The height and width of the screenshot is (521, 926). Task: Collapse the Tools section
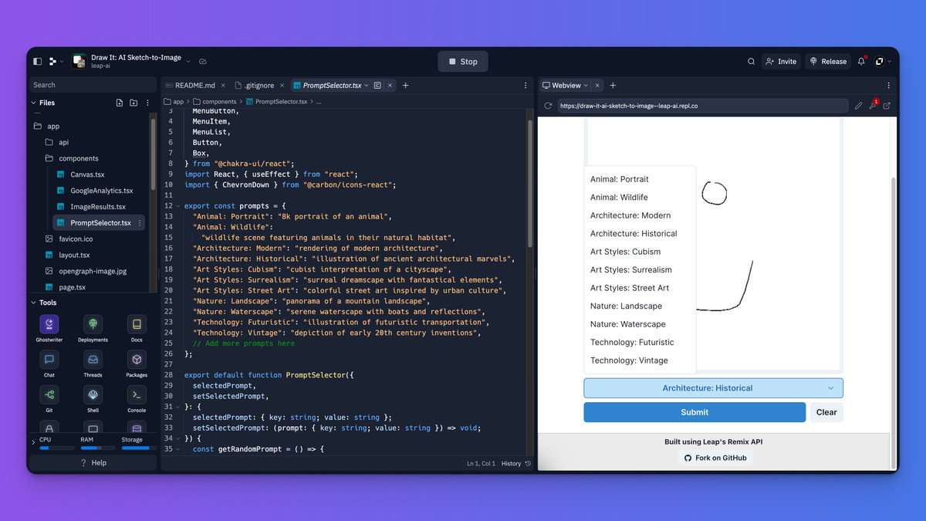pyautogui.click(x=33, y=303)
